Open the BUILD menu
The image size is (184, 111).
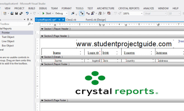pyautogui.click(x=32, y=8)
